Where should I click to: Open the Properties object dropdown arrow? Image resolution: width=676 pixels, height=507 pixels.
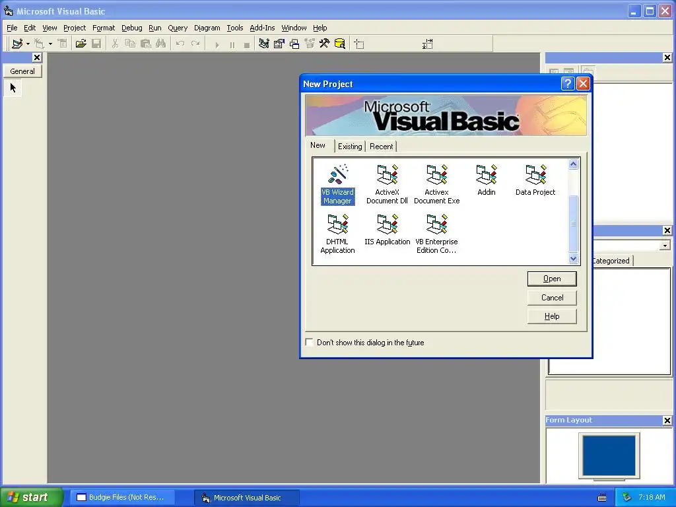point(665,246)
